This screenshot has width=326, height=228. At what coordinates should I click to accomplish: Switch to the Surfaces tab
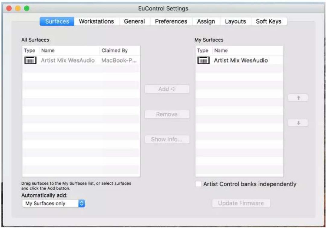point(57,21)
